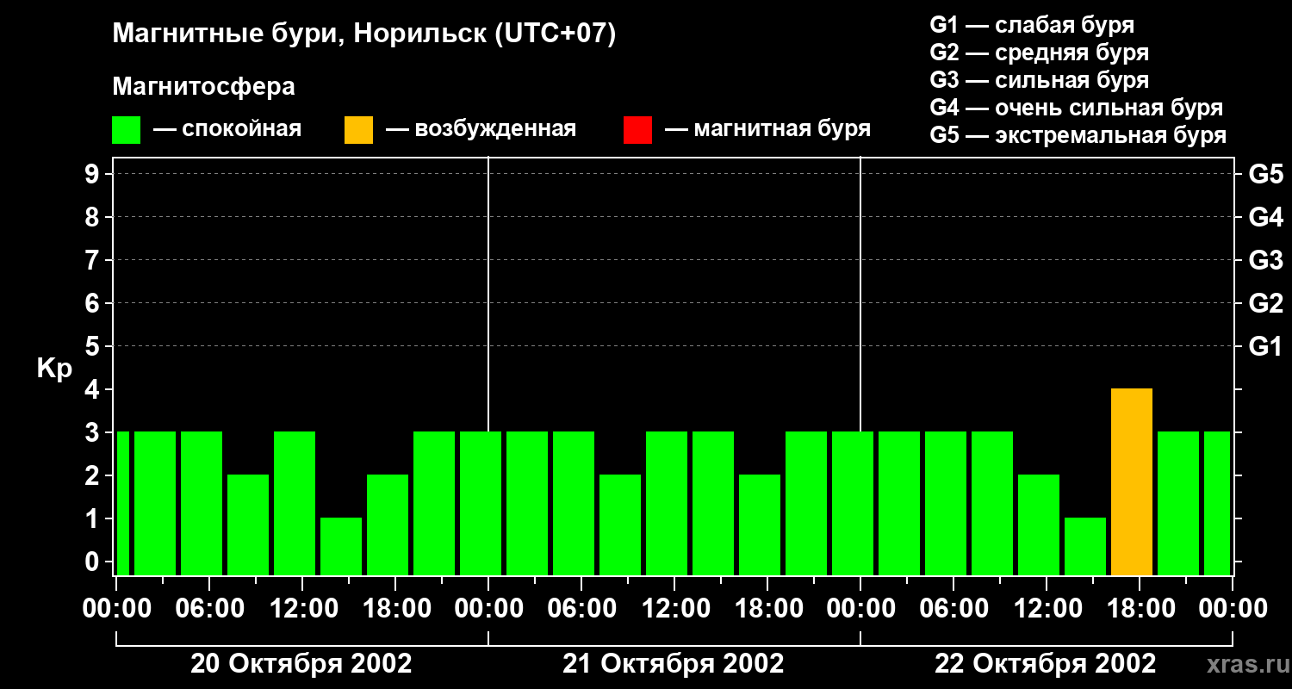Click the 'G3' label on the right axis
The width and height of the screenshot is (1292, 689).
click(x=1266, y=261)
